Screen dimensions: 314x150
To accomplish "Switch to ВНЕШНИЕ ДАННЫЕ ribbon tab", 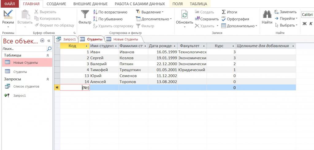I will point(90,4).
